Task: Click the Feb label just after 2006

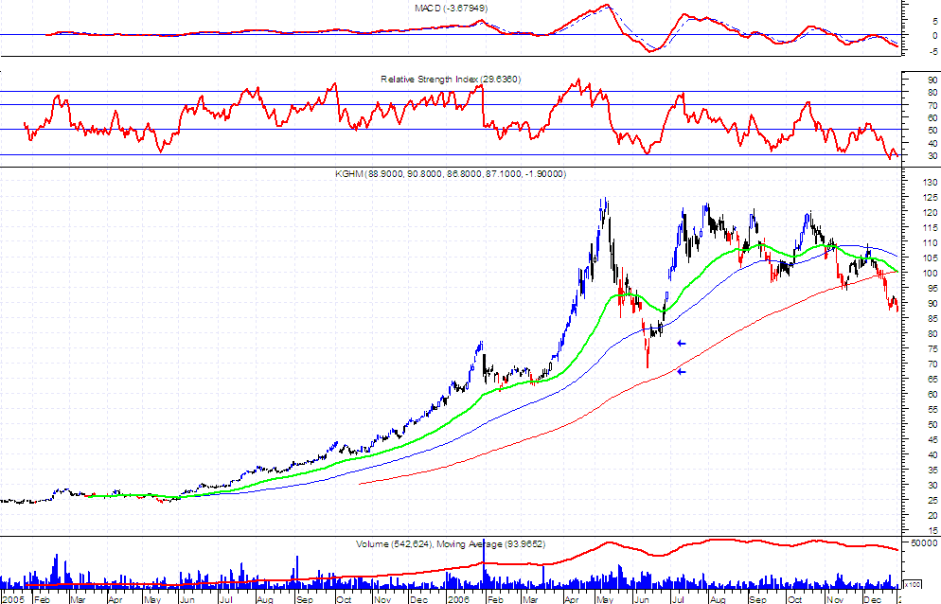Action: [495, 599]
